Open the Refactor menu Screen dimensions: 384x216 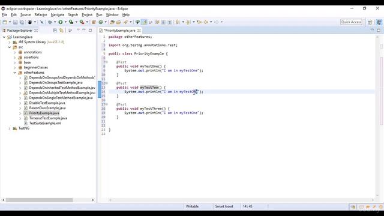(41, 14)
